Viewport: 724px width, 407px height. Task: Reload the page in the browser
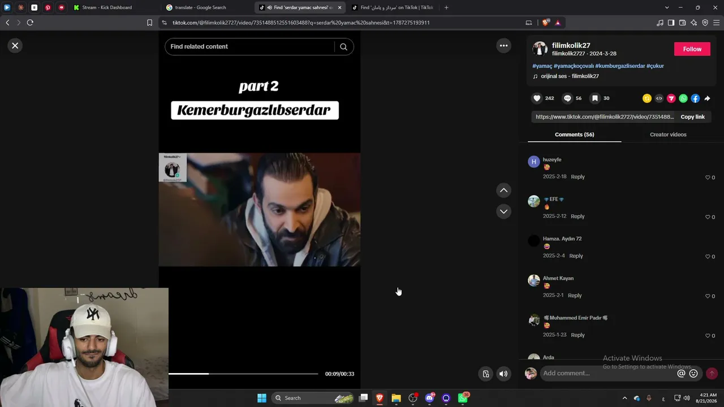pos(30,23)
